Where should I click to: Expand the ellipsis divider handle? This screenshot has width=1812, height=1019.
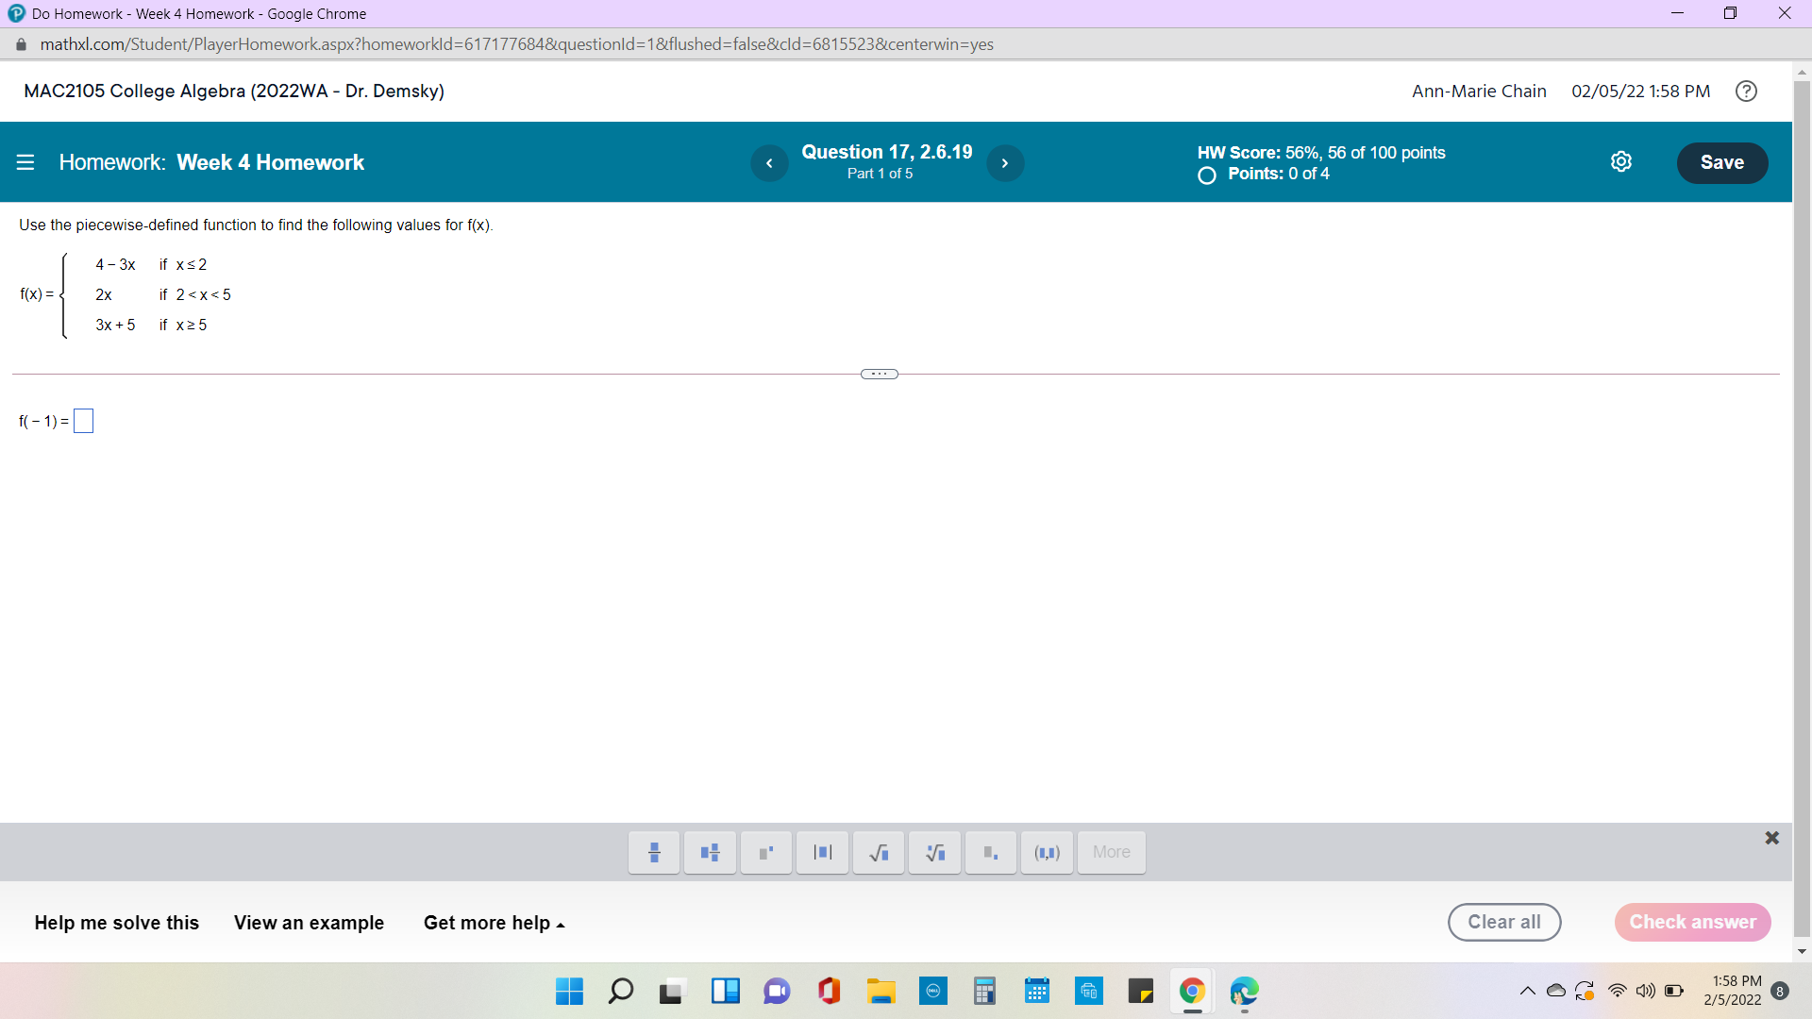pyautogui.click(x=879, y=375)
